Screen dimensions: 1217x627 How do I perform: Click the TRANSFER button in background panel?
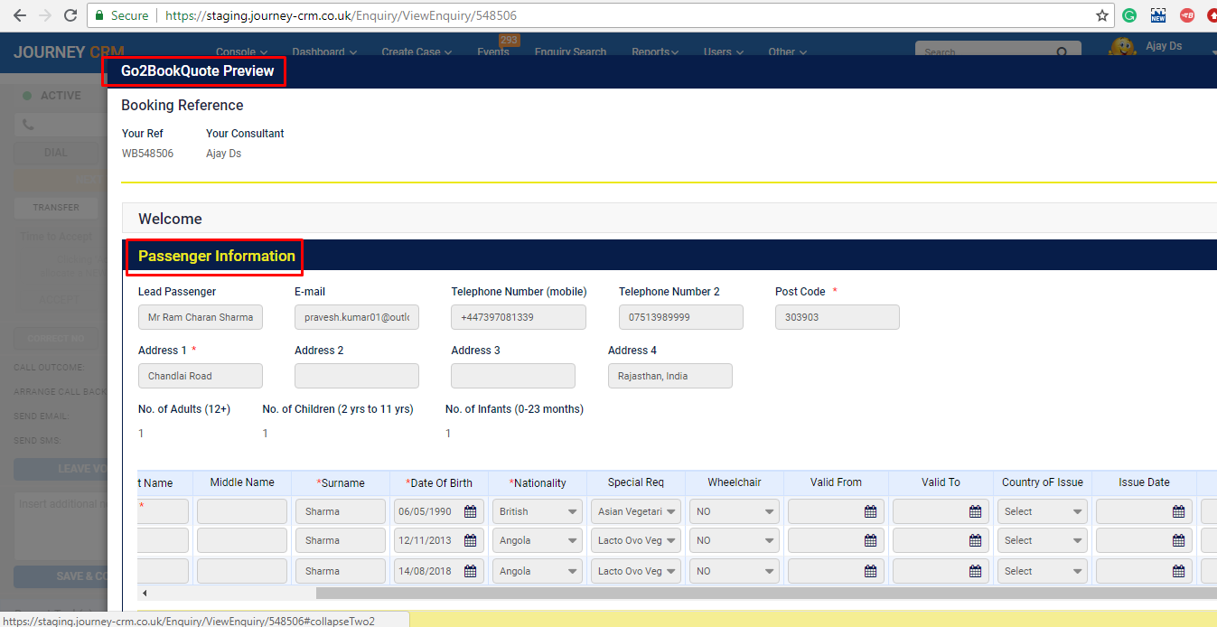point(56,207)
